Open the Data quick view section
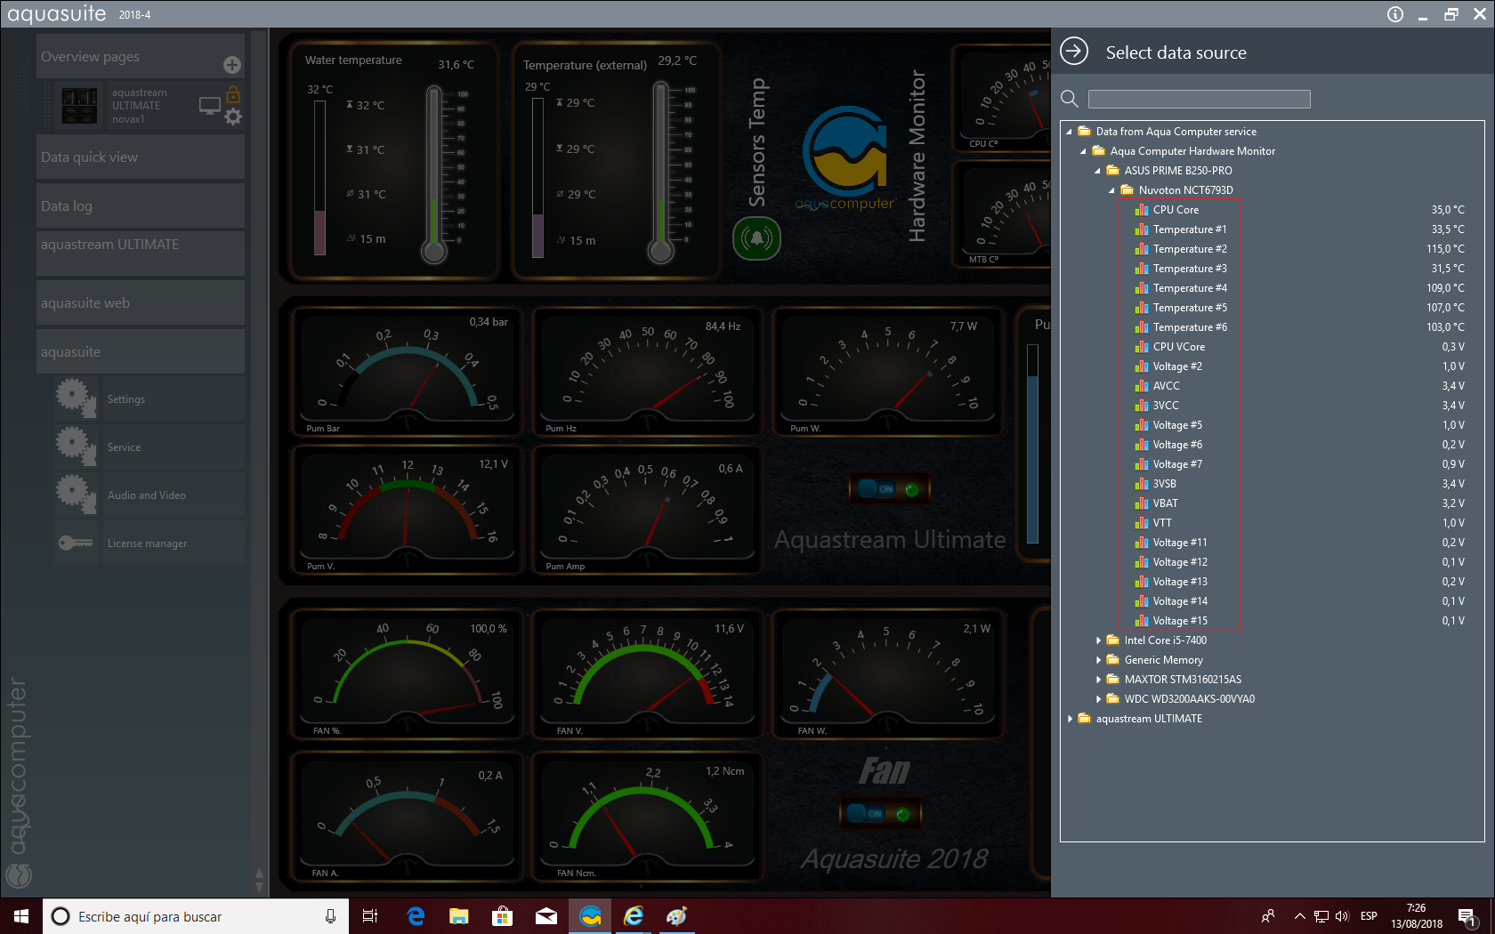 (x=141, y=157)
